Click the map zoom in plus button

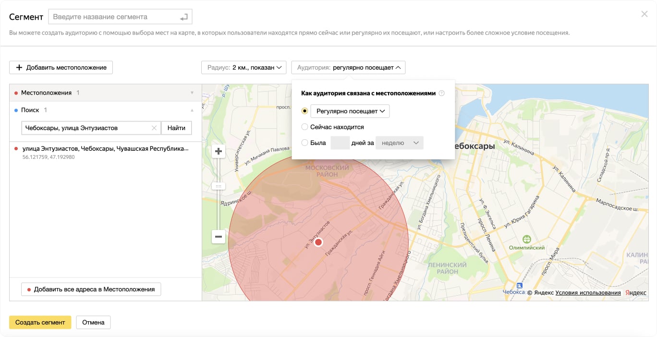pyautogui.click(x=219, y=151)
